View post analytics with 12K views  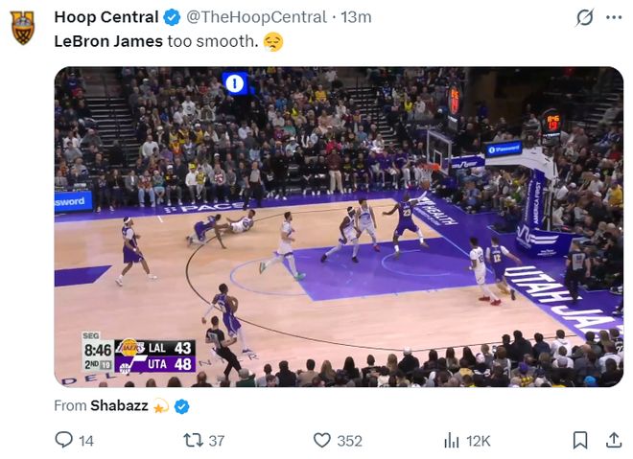(454, 440)
